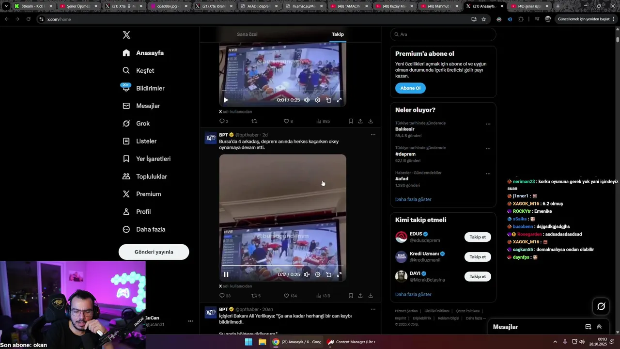Image resolution: width=620 pixels, height=349 pixels.
Task: Open more options for the Balıkesir trend
Action: pos(488,124)
